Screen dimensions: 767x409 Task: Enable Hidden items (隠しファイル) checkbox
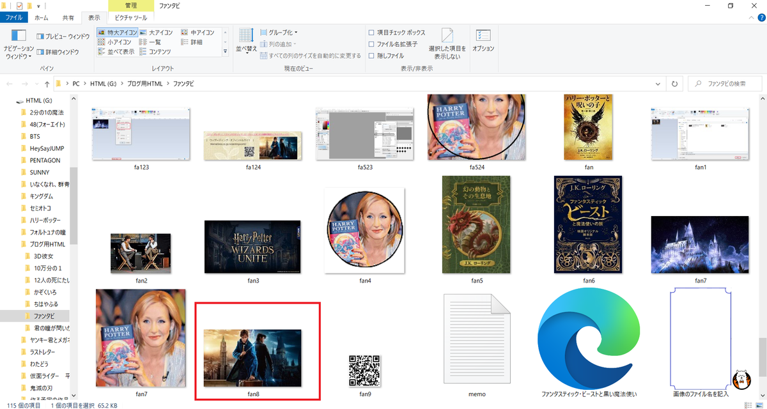386,56
